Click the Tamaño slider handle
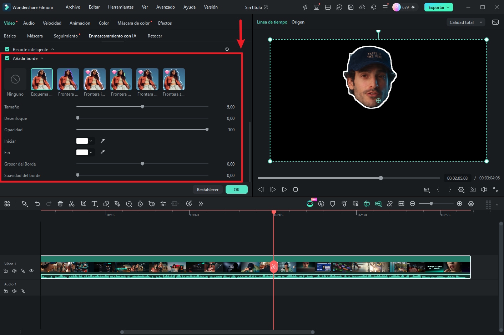 pyautogui.click(x=142, y=107)
